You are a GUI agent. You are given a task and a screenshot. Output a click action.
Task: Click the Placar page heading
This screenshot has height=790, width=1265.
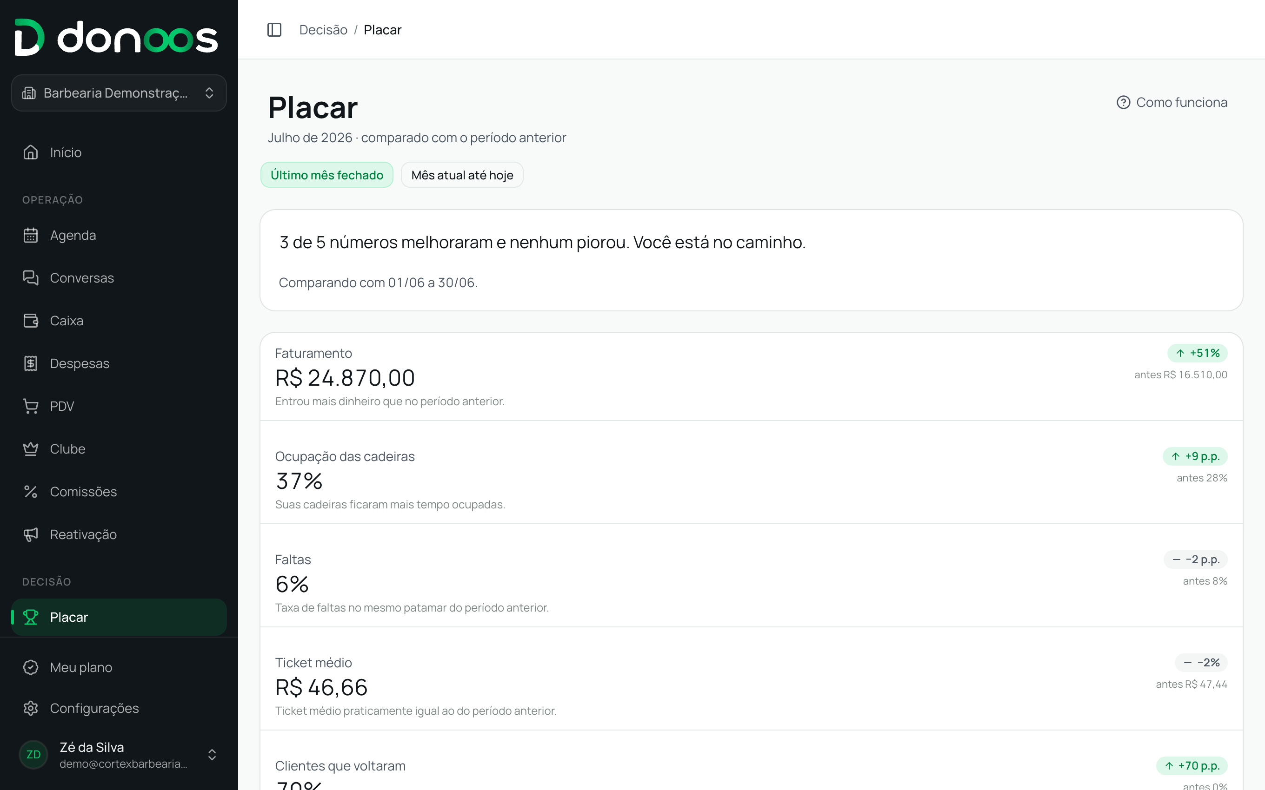coord(313,108)
